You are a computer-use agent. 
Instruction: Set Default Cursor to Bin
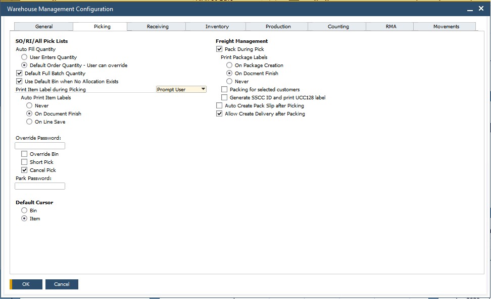[24, 210]
